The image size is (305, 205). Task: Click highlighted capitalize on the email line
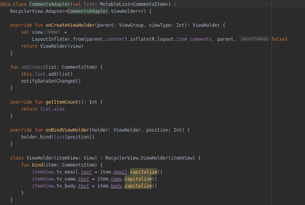143,172
